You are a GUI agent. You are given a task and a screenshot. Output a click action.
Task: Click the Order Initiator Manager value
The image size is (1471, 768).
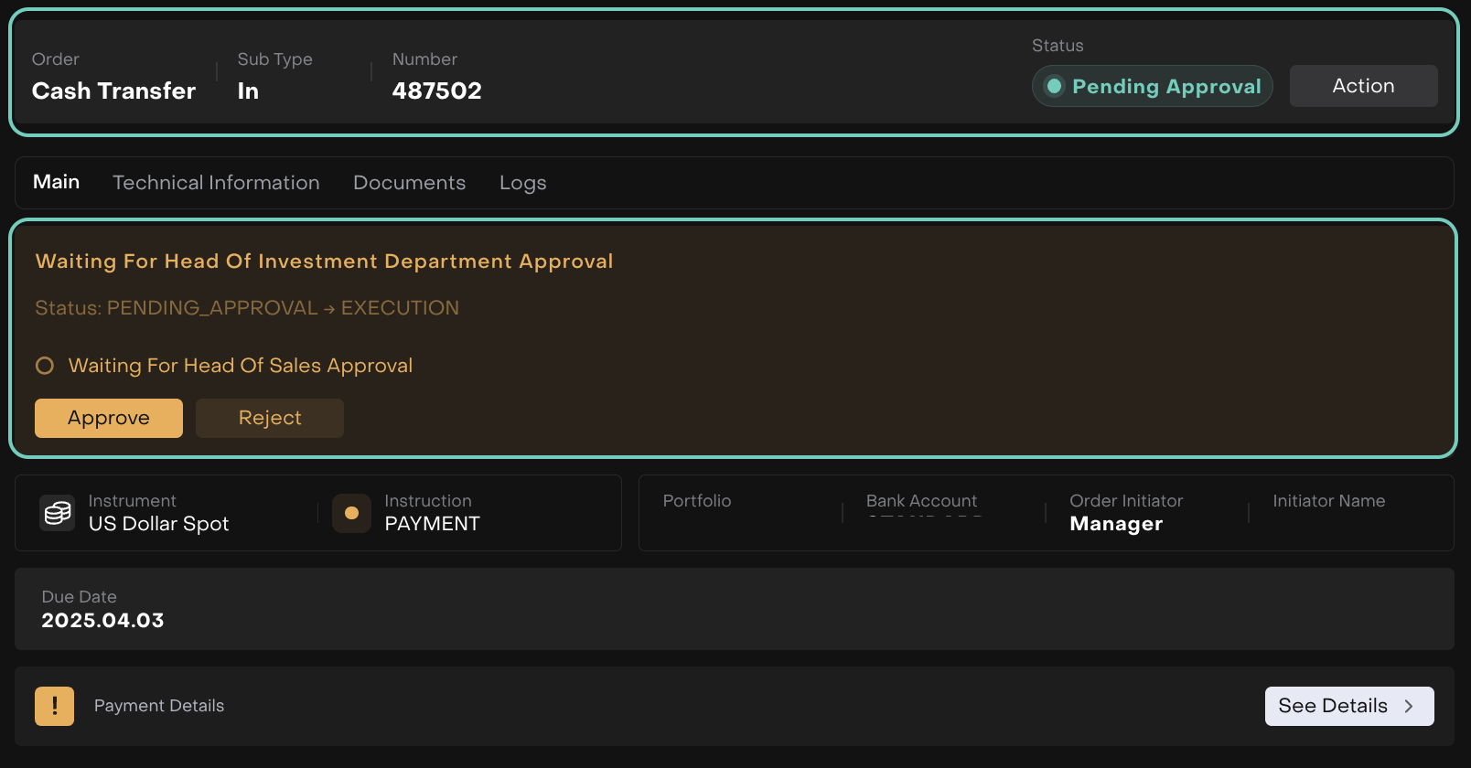(1116, 524)
